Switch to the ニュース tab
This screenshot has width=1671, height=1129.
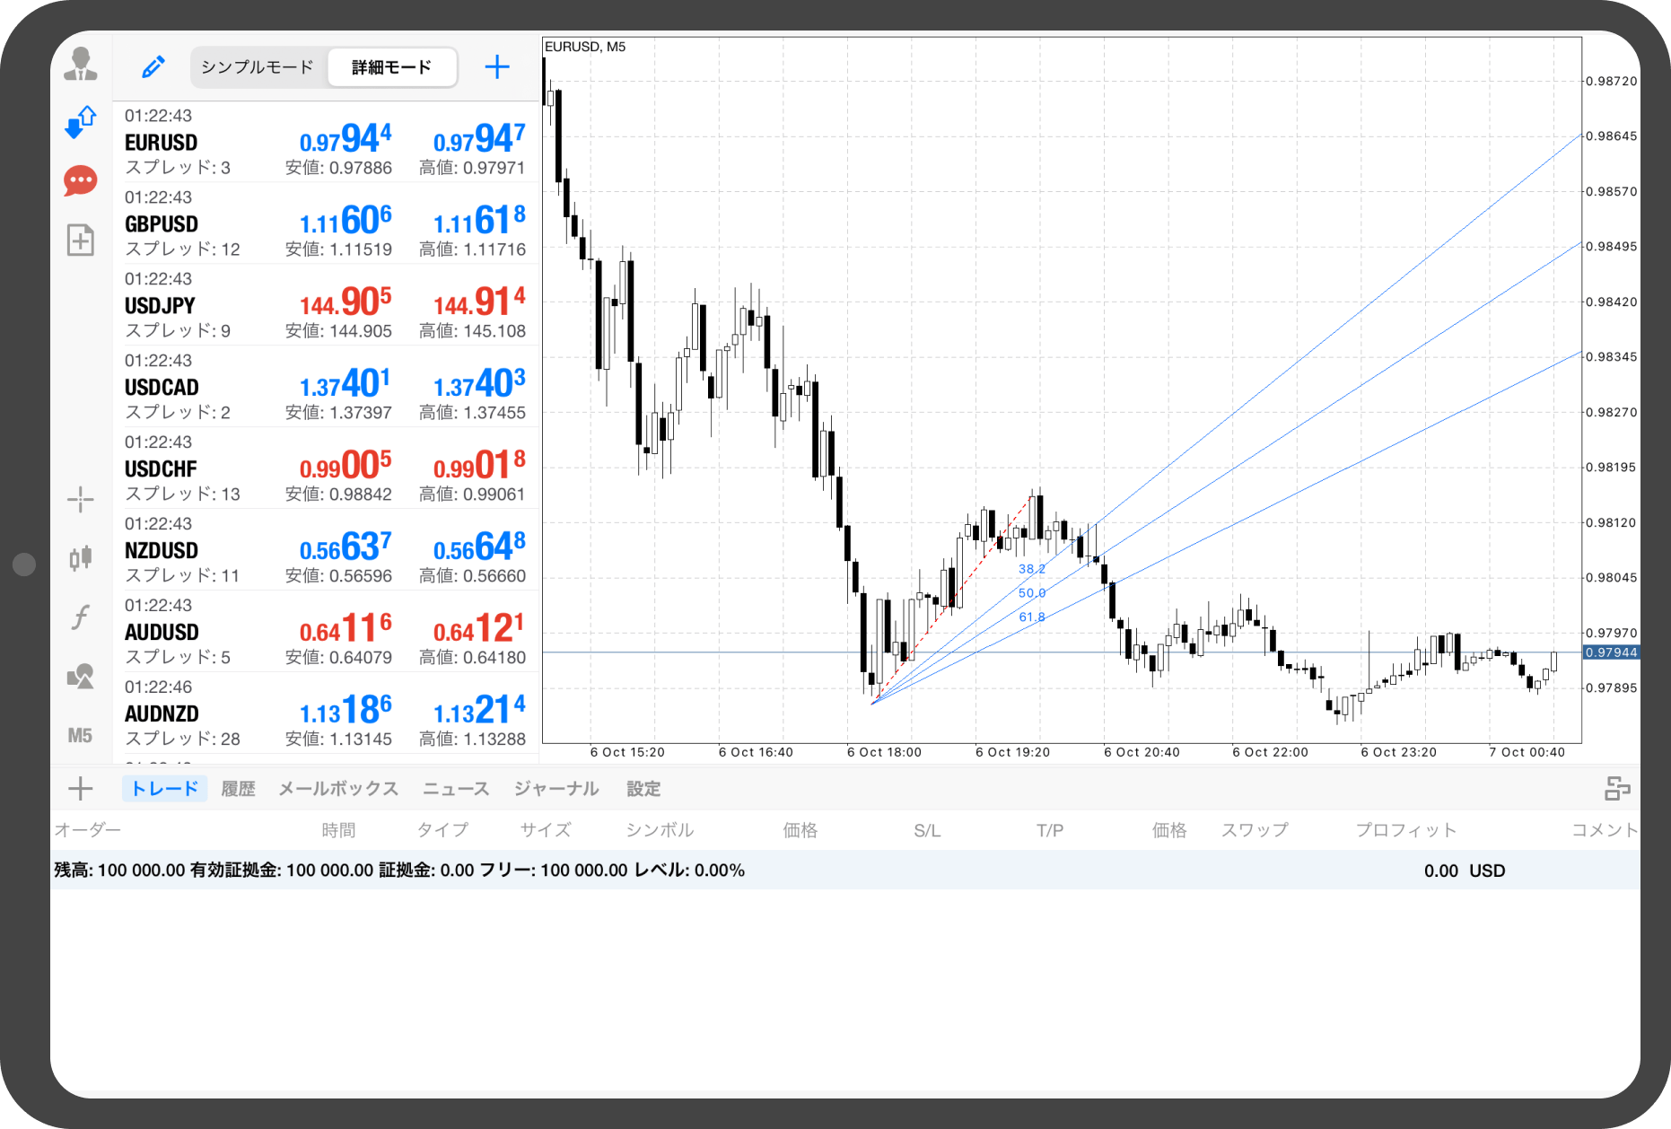(456, 789)
